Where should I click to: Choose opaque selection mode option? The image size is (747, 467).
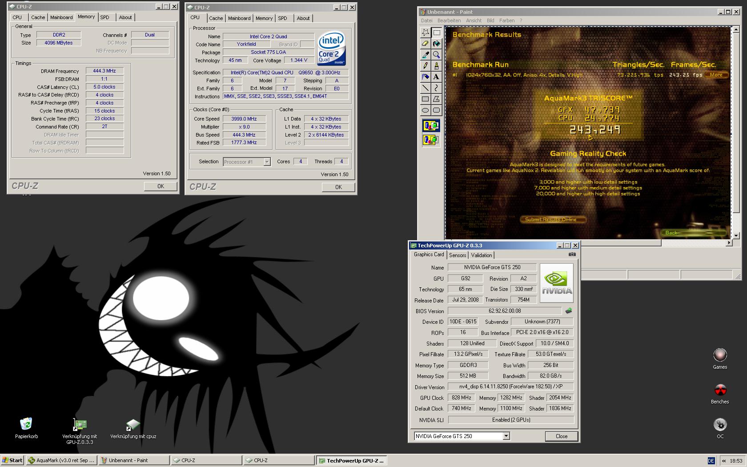pos(431,126)
